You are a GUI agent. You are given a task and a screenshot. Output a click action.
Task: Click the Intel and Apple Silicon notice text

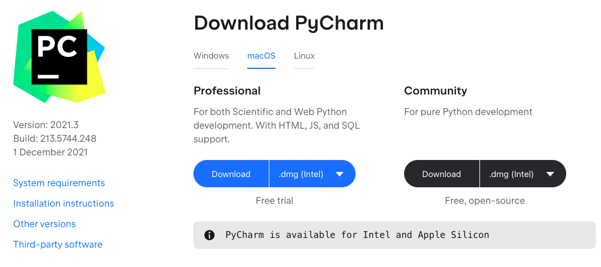[357, 235]
